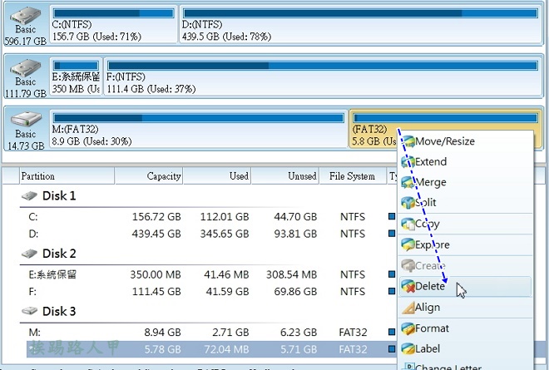Click the Disk 2 group heading
This screenshot has width=549, height=370.
coord(59,254)
